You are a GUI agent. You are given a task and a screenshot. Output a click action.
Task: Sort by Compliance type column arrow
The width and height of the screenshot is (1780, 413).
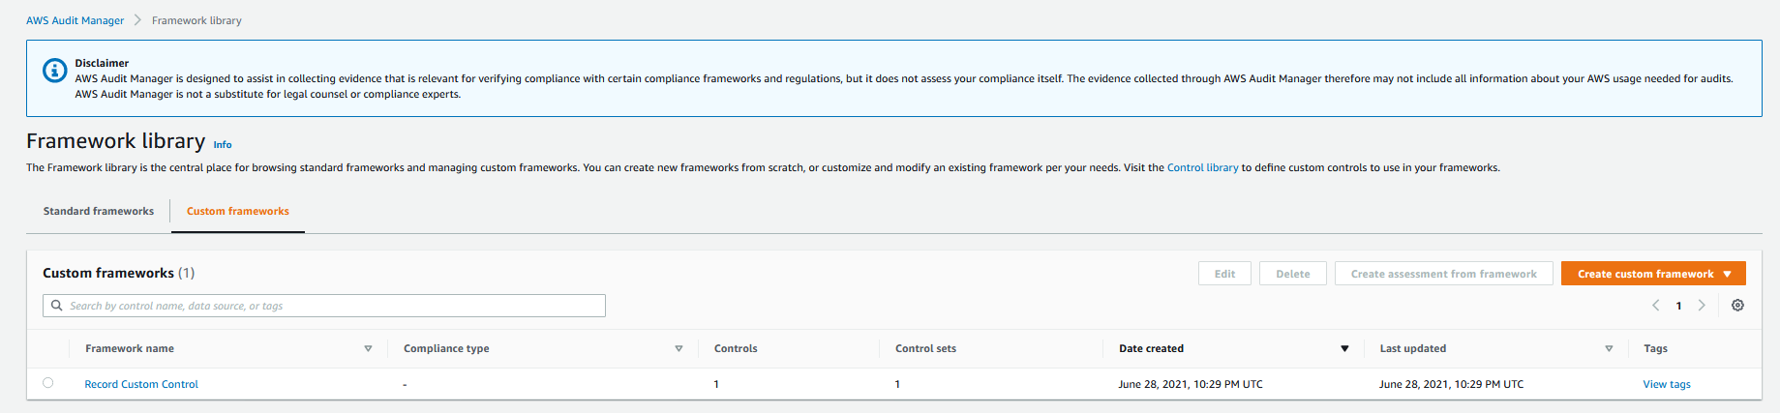coord(679,348)
